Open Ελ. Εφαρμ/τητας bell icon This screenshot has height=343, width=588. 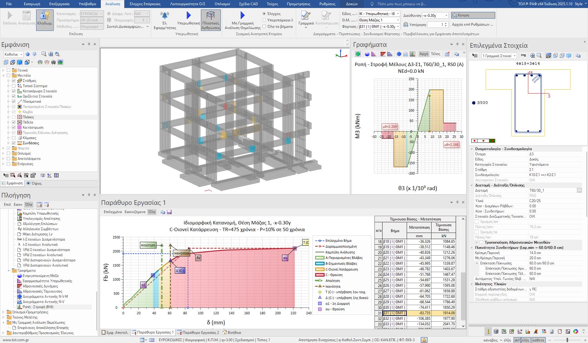pyautogui.click(x=164, y=15)
